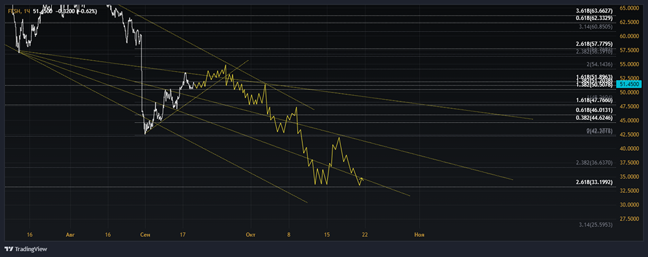Select Fibonacci label 0.382(44.6246)
This screenshot has height=257, width=648.
pos(595,118)
